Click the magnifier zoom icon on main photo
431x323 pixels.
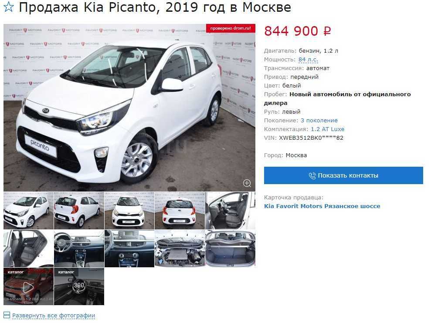point(247,183)
